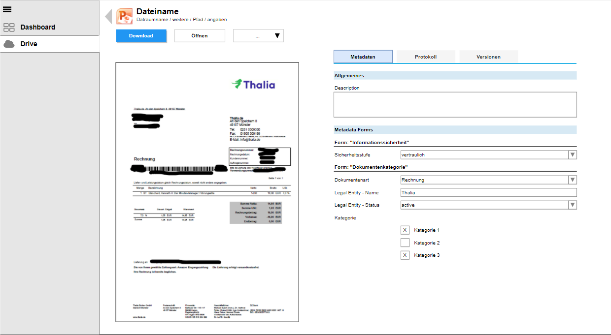Click the Dashboard grid icon
The image size is (611, 335).
[9, 28]
